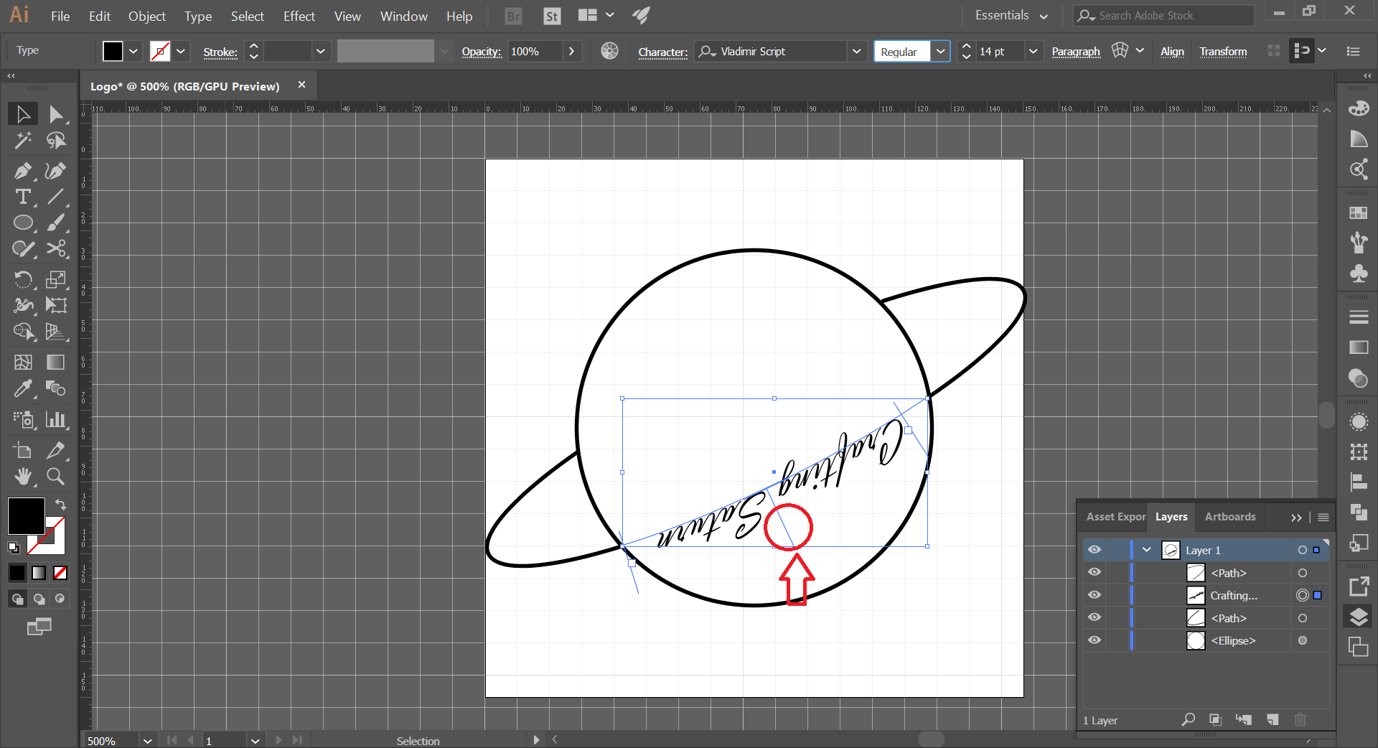The width and height of the screenshot is (1378, 748).
Task: Select the Scissors tool
Action: click(56, 249)
